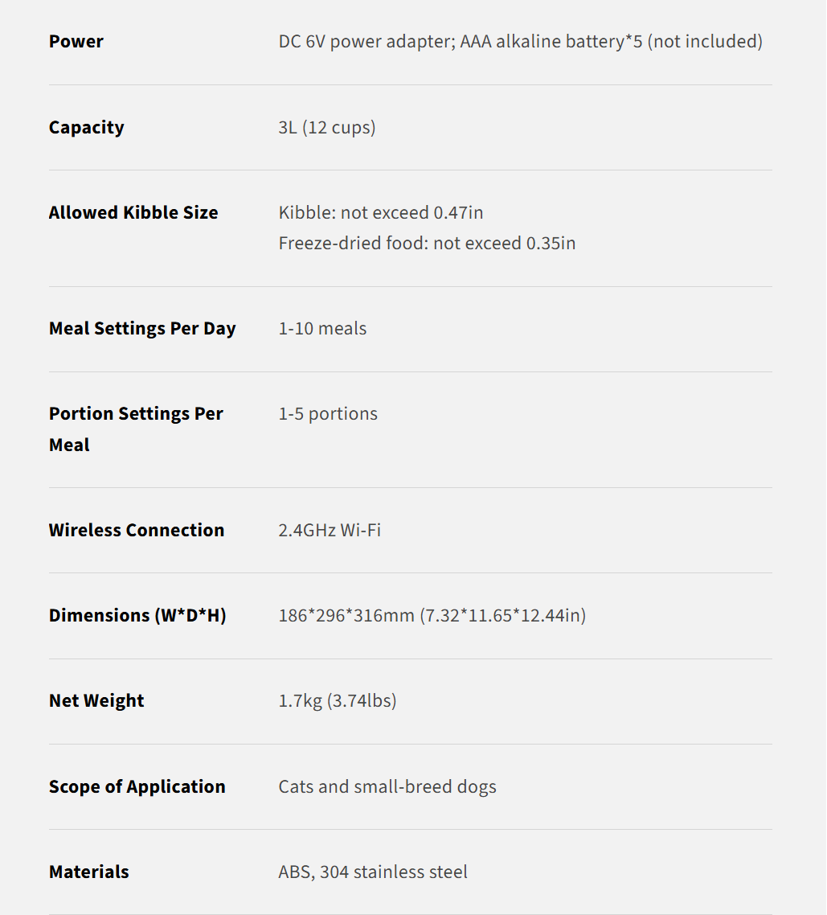Viewport: 827px width, 915px height.
Task: Click the Cats and small-breed dogs text
Action: click(x=387, y=787)
